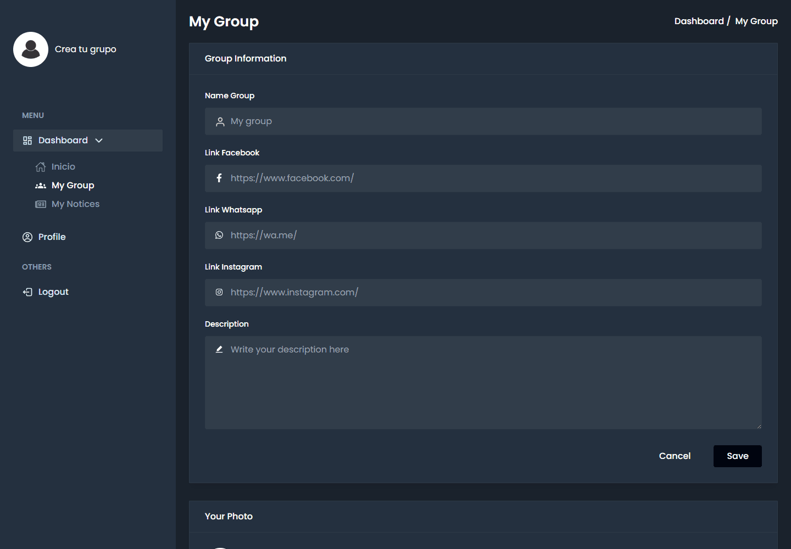Click the Facebook logo icon in field

click(219, 178)
